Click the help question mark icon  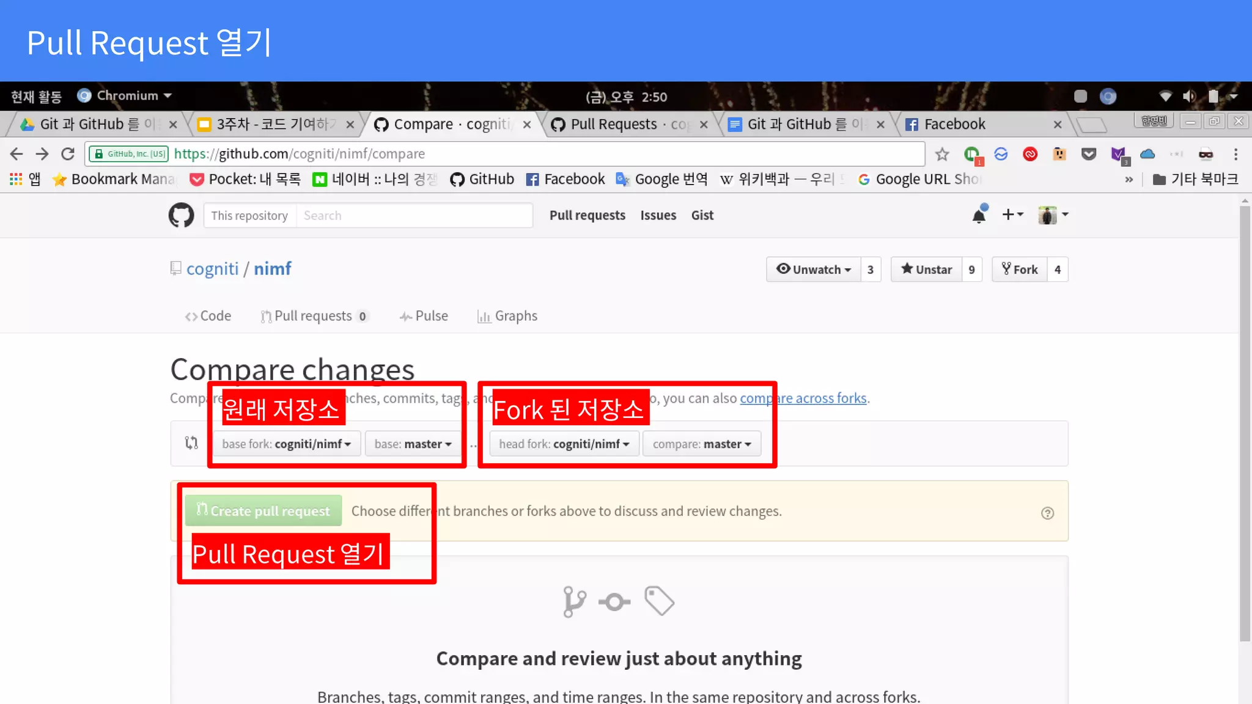tap(1047, 513)
